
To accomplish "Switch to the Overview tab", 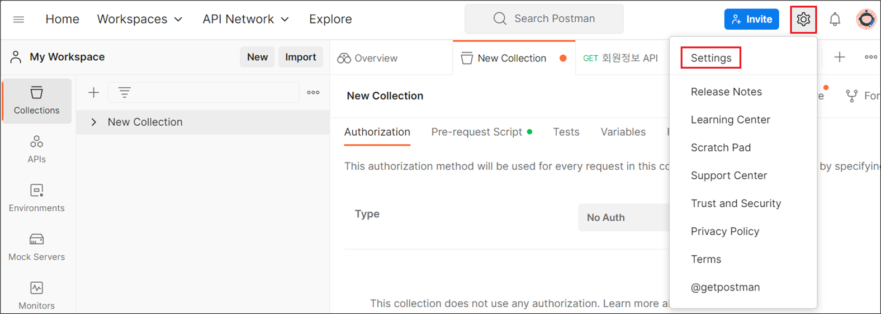I will pos(367,58).
